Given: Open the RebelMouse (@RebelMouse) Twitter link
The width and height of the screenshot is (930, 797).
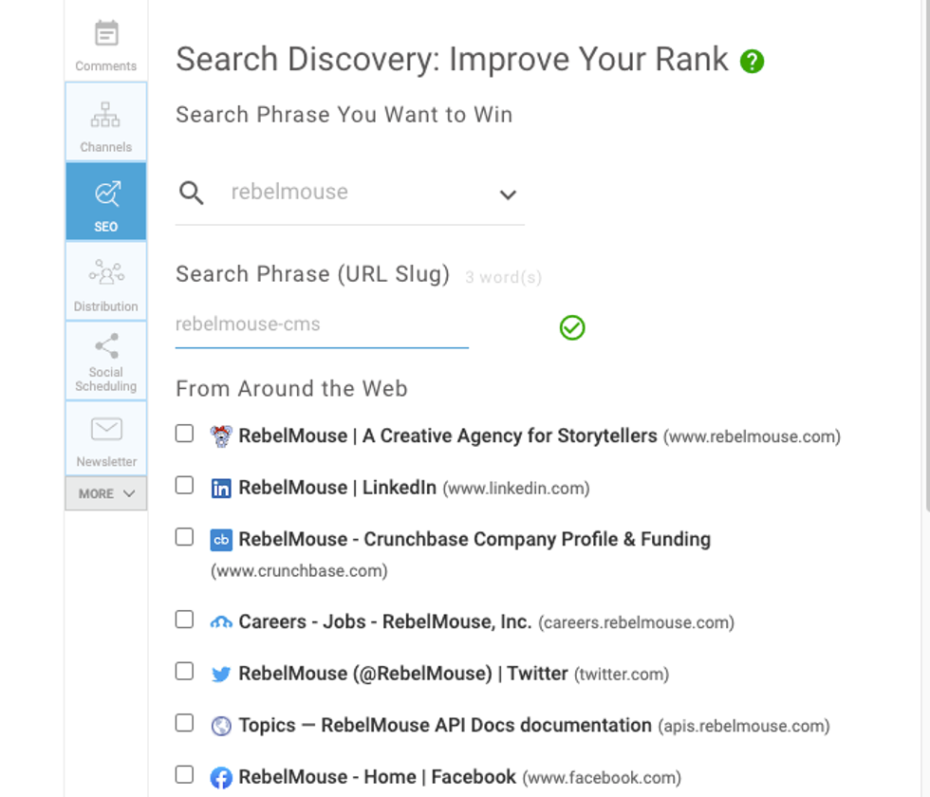Looking at the screenshot, I should 402,674.
